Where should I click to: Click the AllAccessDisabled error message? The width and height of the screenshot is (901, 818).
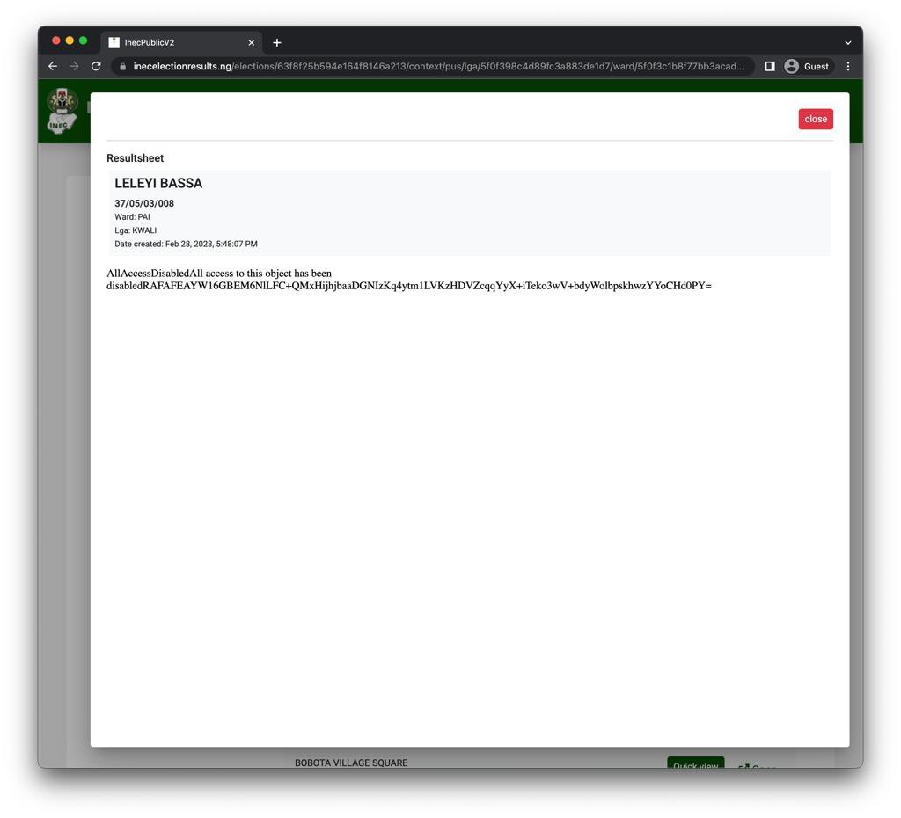408,279
